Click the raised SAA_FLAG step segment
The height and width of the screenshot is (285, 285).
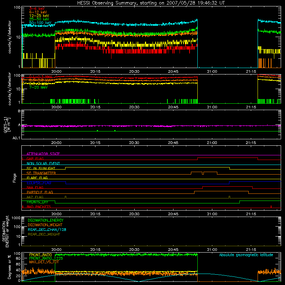227,186
